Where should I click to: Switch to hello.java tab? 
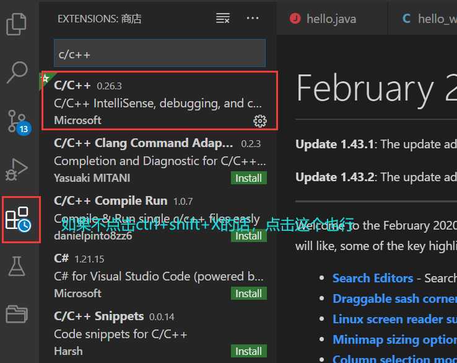pos(332,19)
